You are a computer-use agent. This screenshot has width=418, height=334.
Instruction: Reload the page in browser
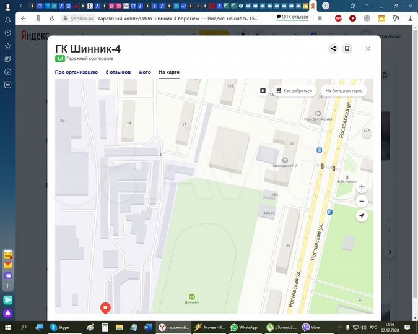click(x=52, y=19)
